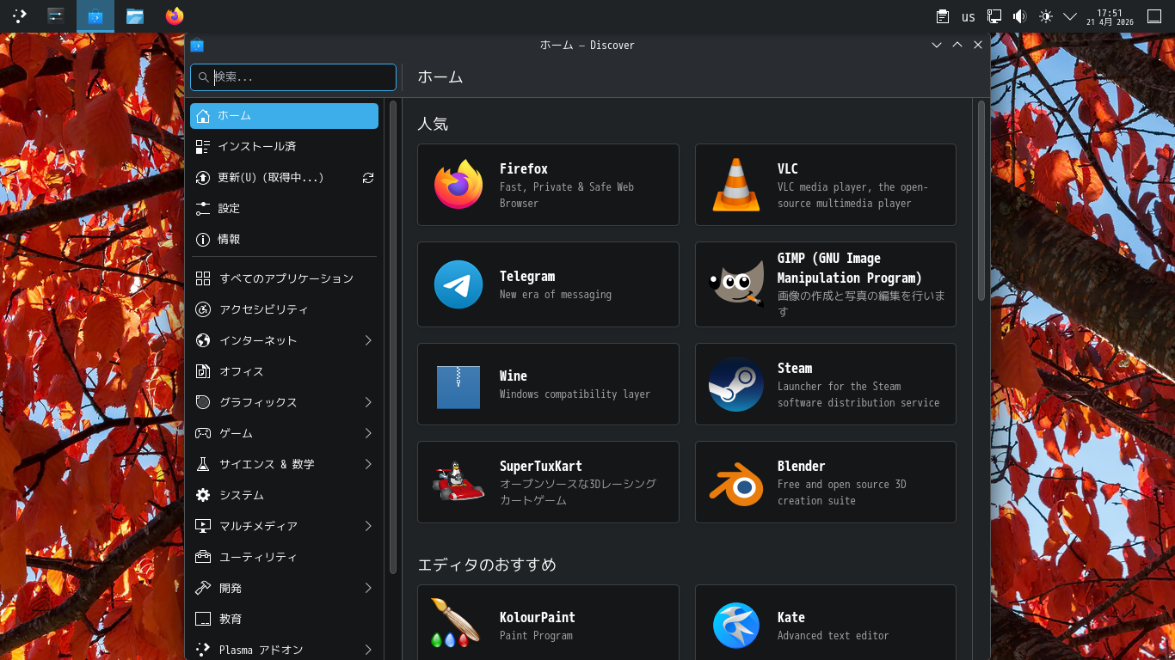The width and height of the screenshot is (1175, 660).
Task: Open the Discover window menu icon in title bar
Action: [x=197, y=45]
